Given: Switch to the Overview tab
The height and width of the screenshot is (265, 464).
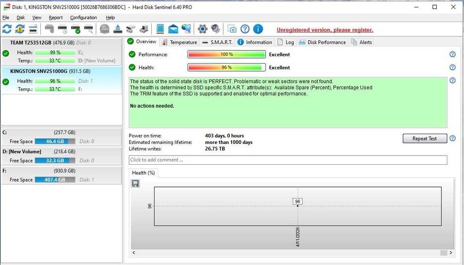Looking at the screenshot, I should point(142,41).
